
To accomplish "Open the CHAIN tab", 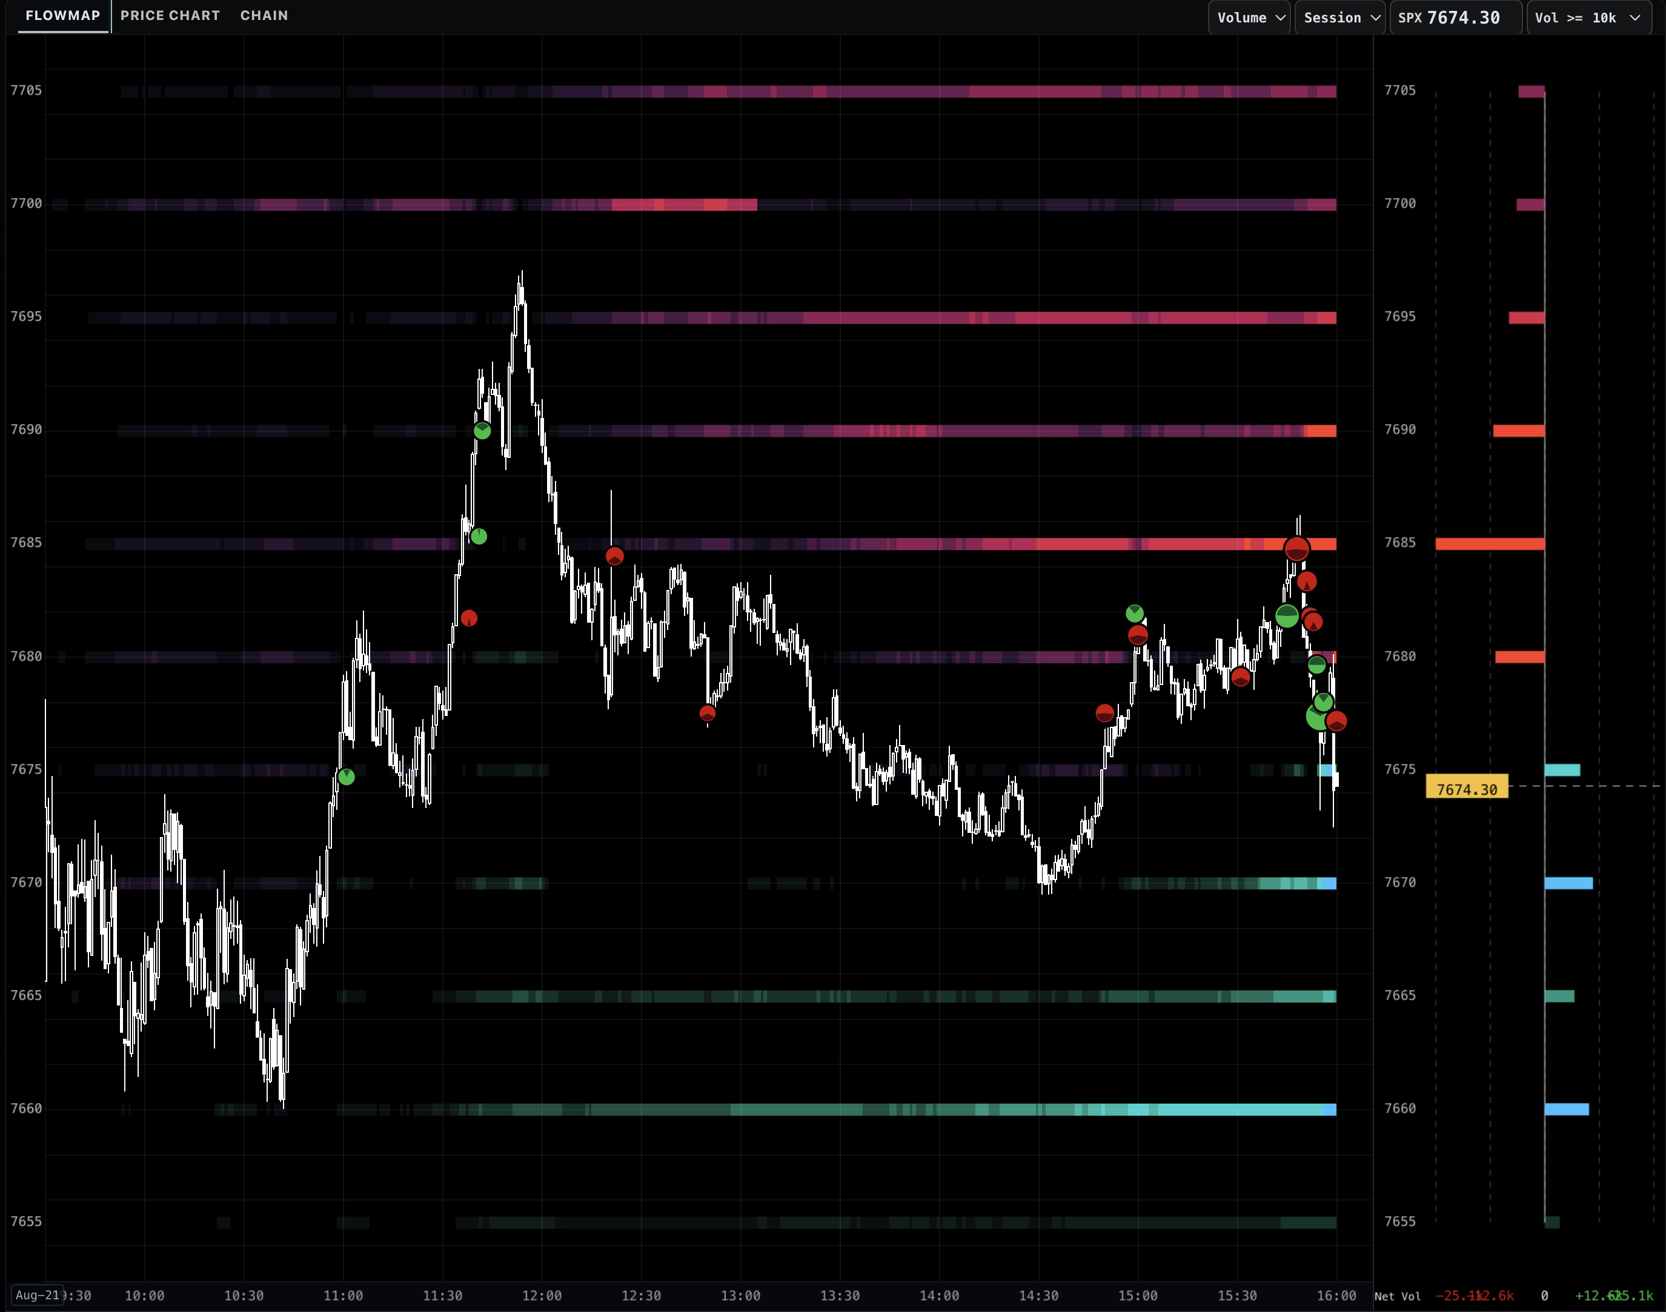I will point(264,15).
